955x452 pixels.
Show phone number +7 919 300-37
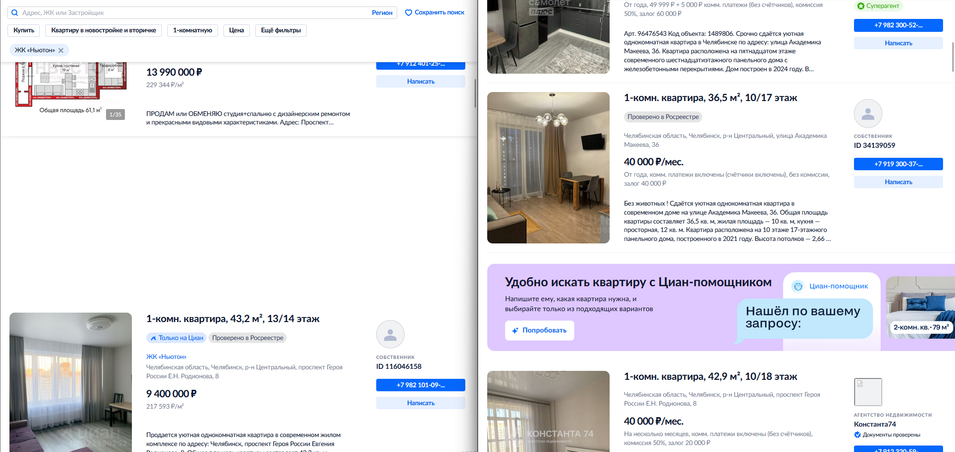tap(898, 164)
